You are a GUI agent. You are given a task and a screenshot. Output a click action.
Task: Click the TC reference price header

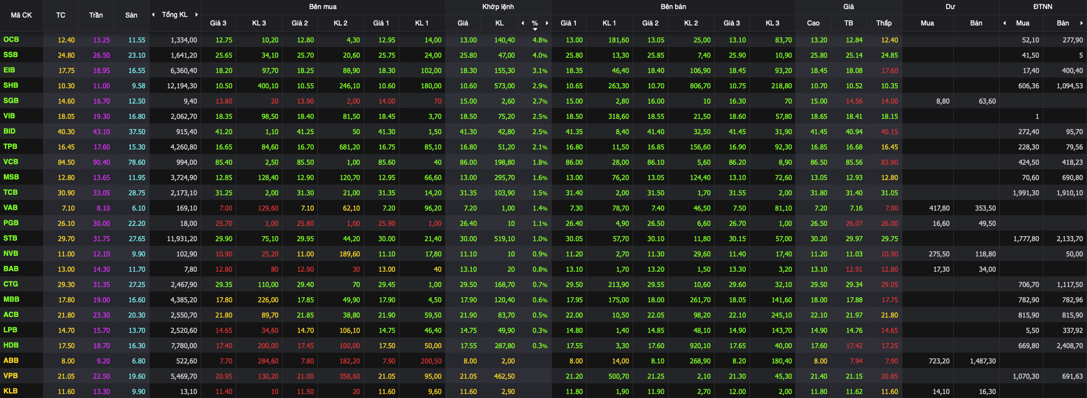[61, 15]
